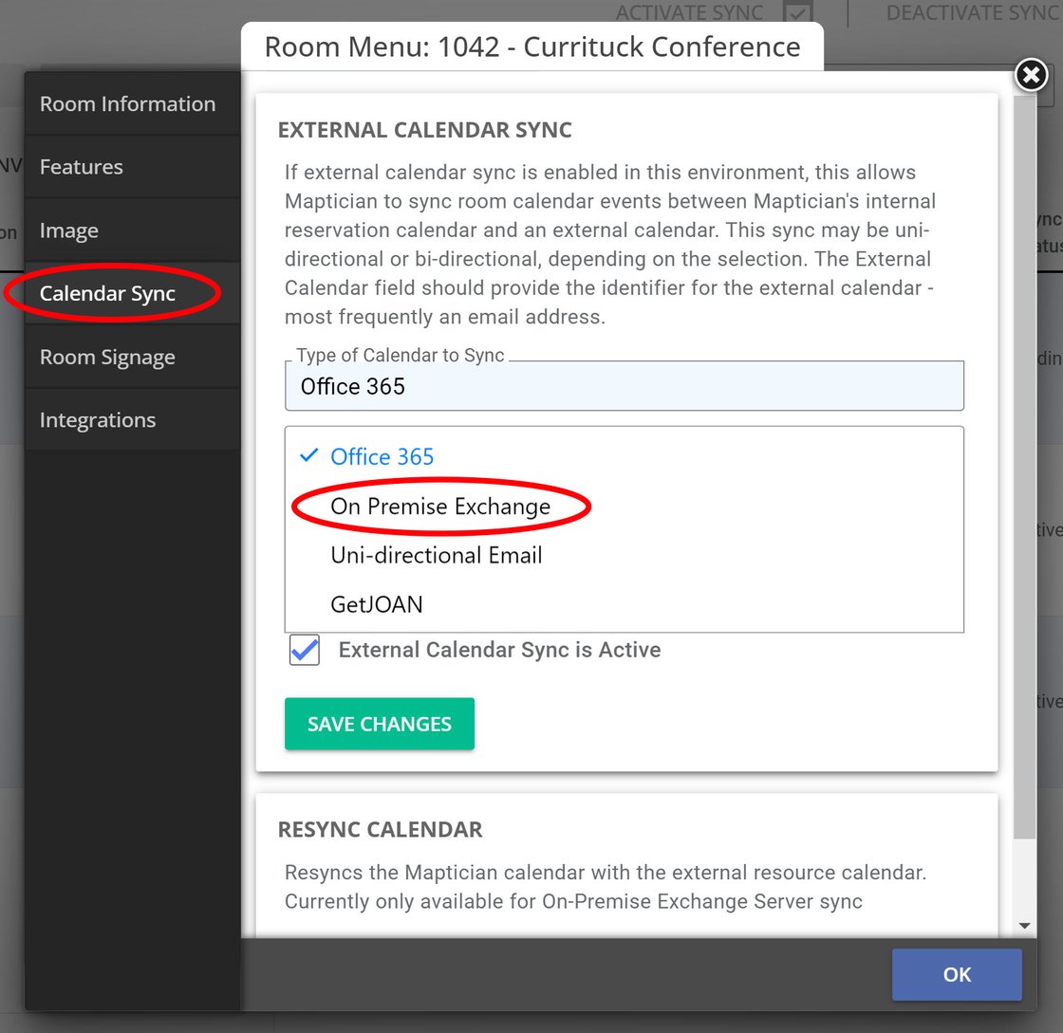
Task: Open the Image section in sidebar
Action: click(x=68, y=231)
